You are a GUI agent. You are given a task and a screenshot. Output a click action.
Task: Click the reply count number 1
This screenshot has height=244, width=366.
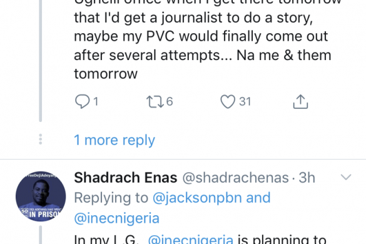tap(96, 101)
